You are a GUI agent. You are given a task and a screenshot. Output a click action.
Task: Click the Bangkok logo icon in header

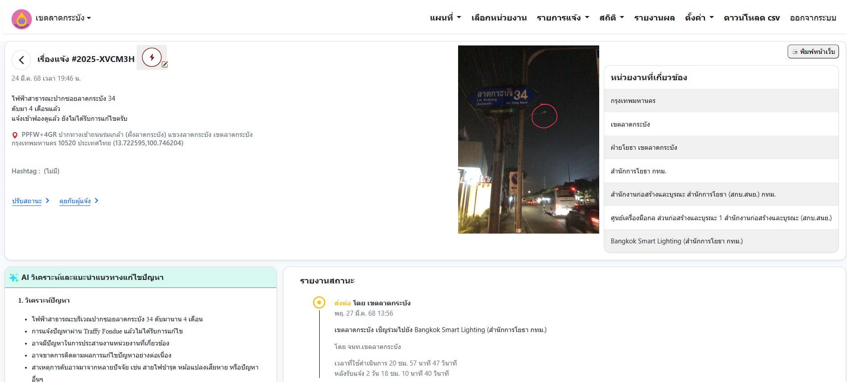click(21, 19)
